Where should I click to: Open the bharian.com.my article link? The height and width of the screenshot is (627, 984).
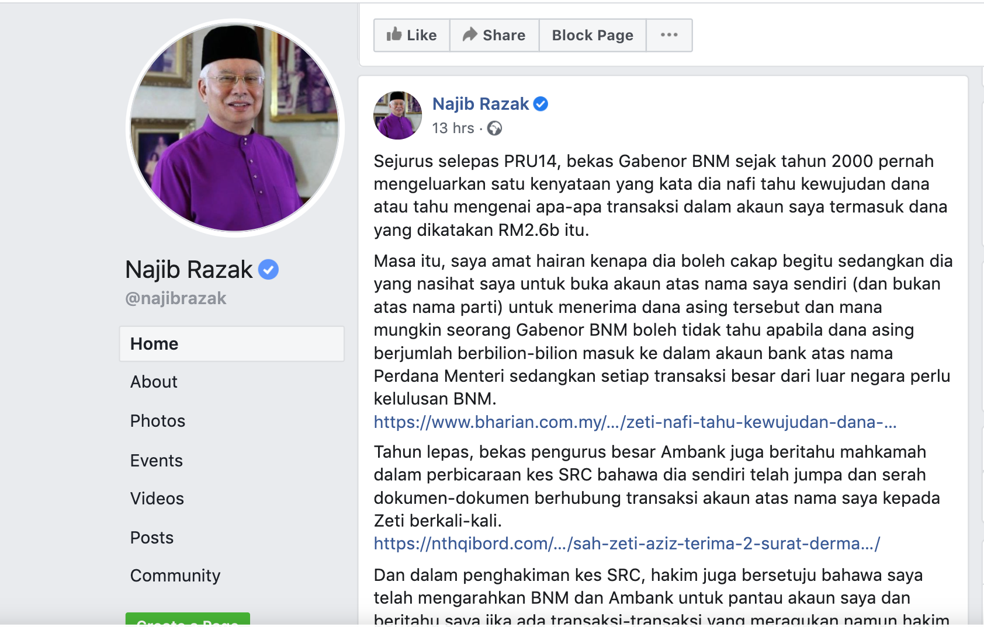coord(635,422)
